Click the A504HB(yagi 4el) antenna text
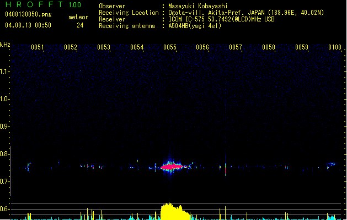The width and height of the screenshot is (347, 220). tap(195, 26)
